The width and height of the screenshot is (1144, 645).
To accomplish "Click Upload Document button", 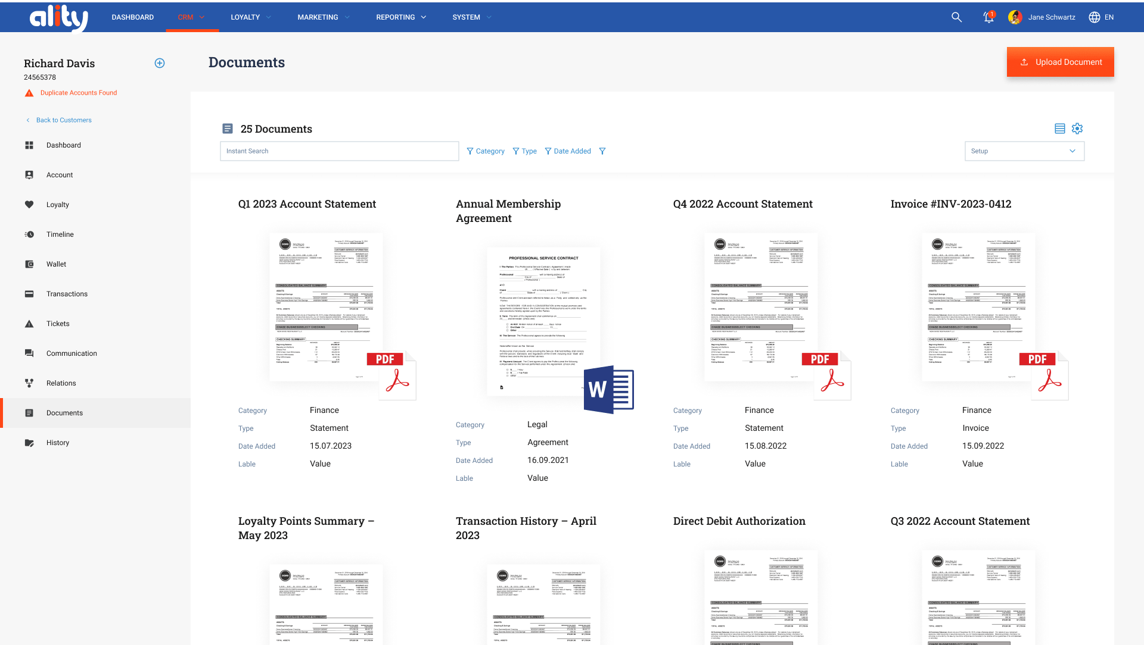I will coord(1060,62).
